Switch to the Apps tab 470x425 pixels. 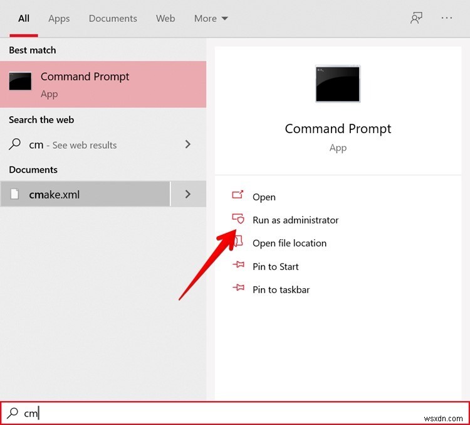pyautogui.click(x=59, y=19)
